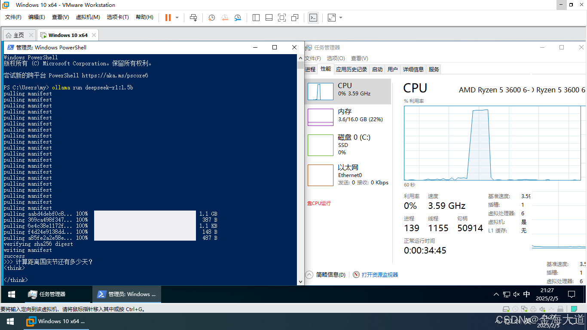Toggle the 中 input method indicator
The image size is (587, 330).
tap(527, 294)
